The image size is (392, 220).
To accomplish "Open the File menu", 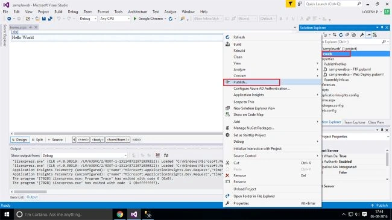I will click(x=5, y=11).
